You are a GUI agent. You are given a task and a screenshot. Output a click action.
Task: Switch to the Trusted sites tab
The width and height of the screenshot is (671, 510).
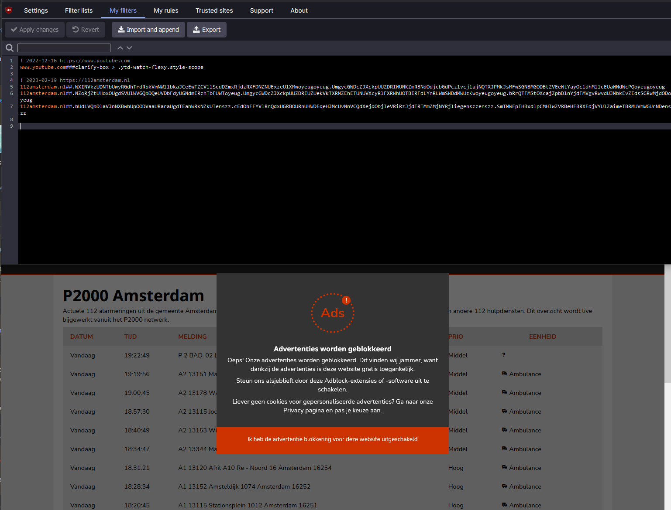pyautogui.click(x=214, y=10)
